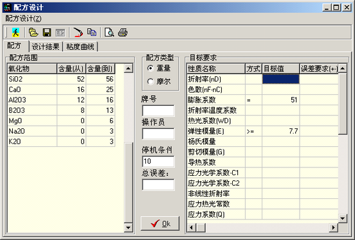Select the 重量 radio button
The height and width of the screenshot is (240, 355).
[159, 68]
